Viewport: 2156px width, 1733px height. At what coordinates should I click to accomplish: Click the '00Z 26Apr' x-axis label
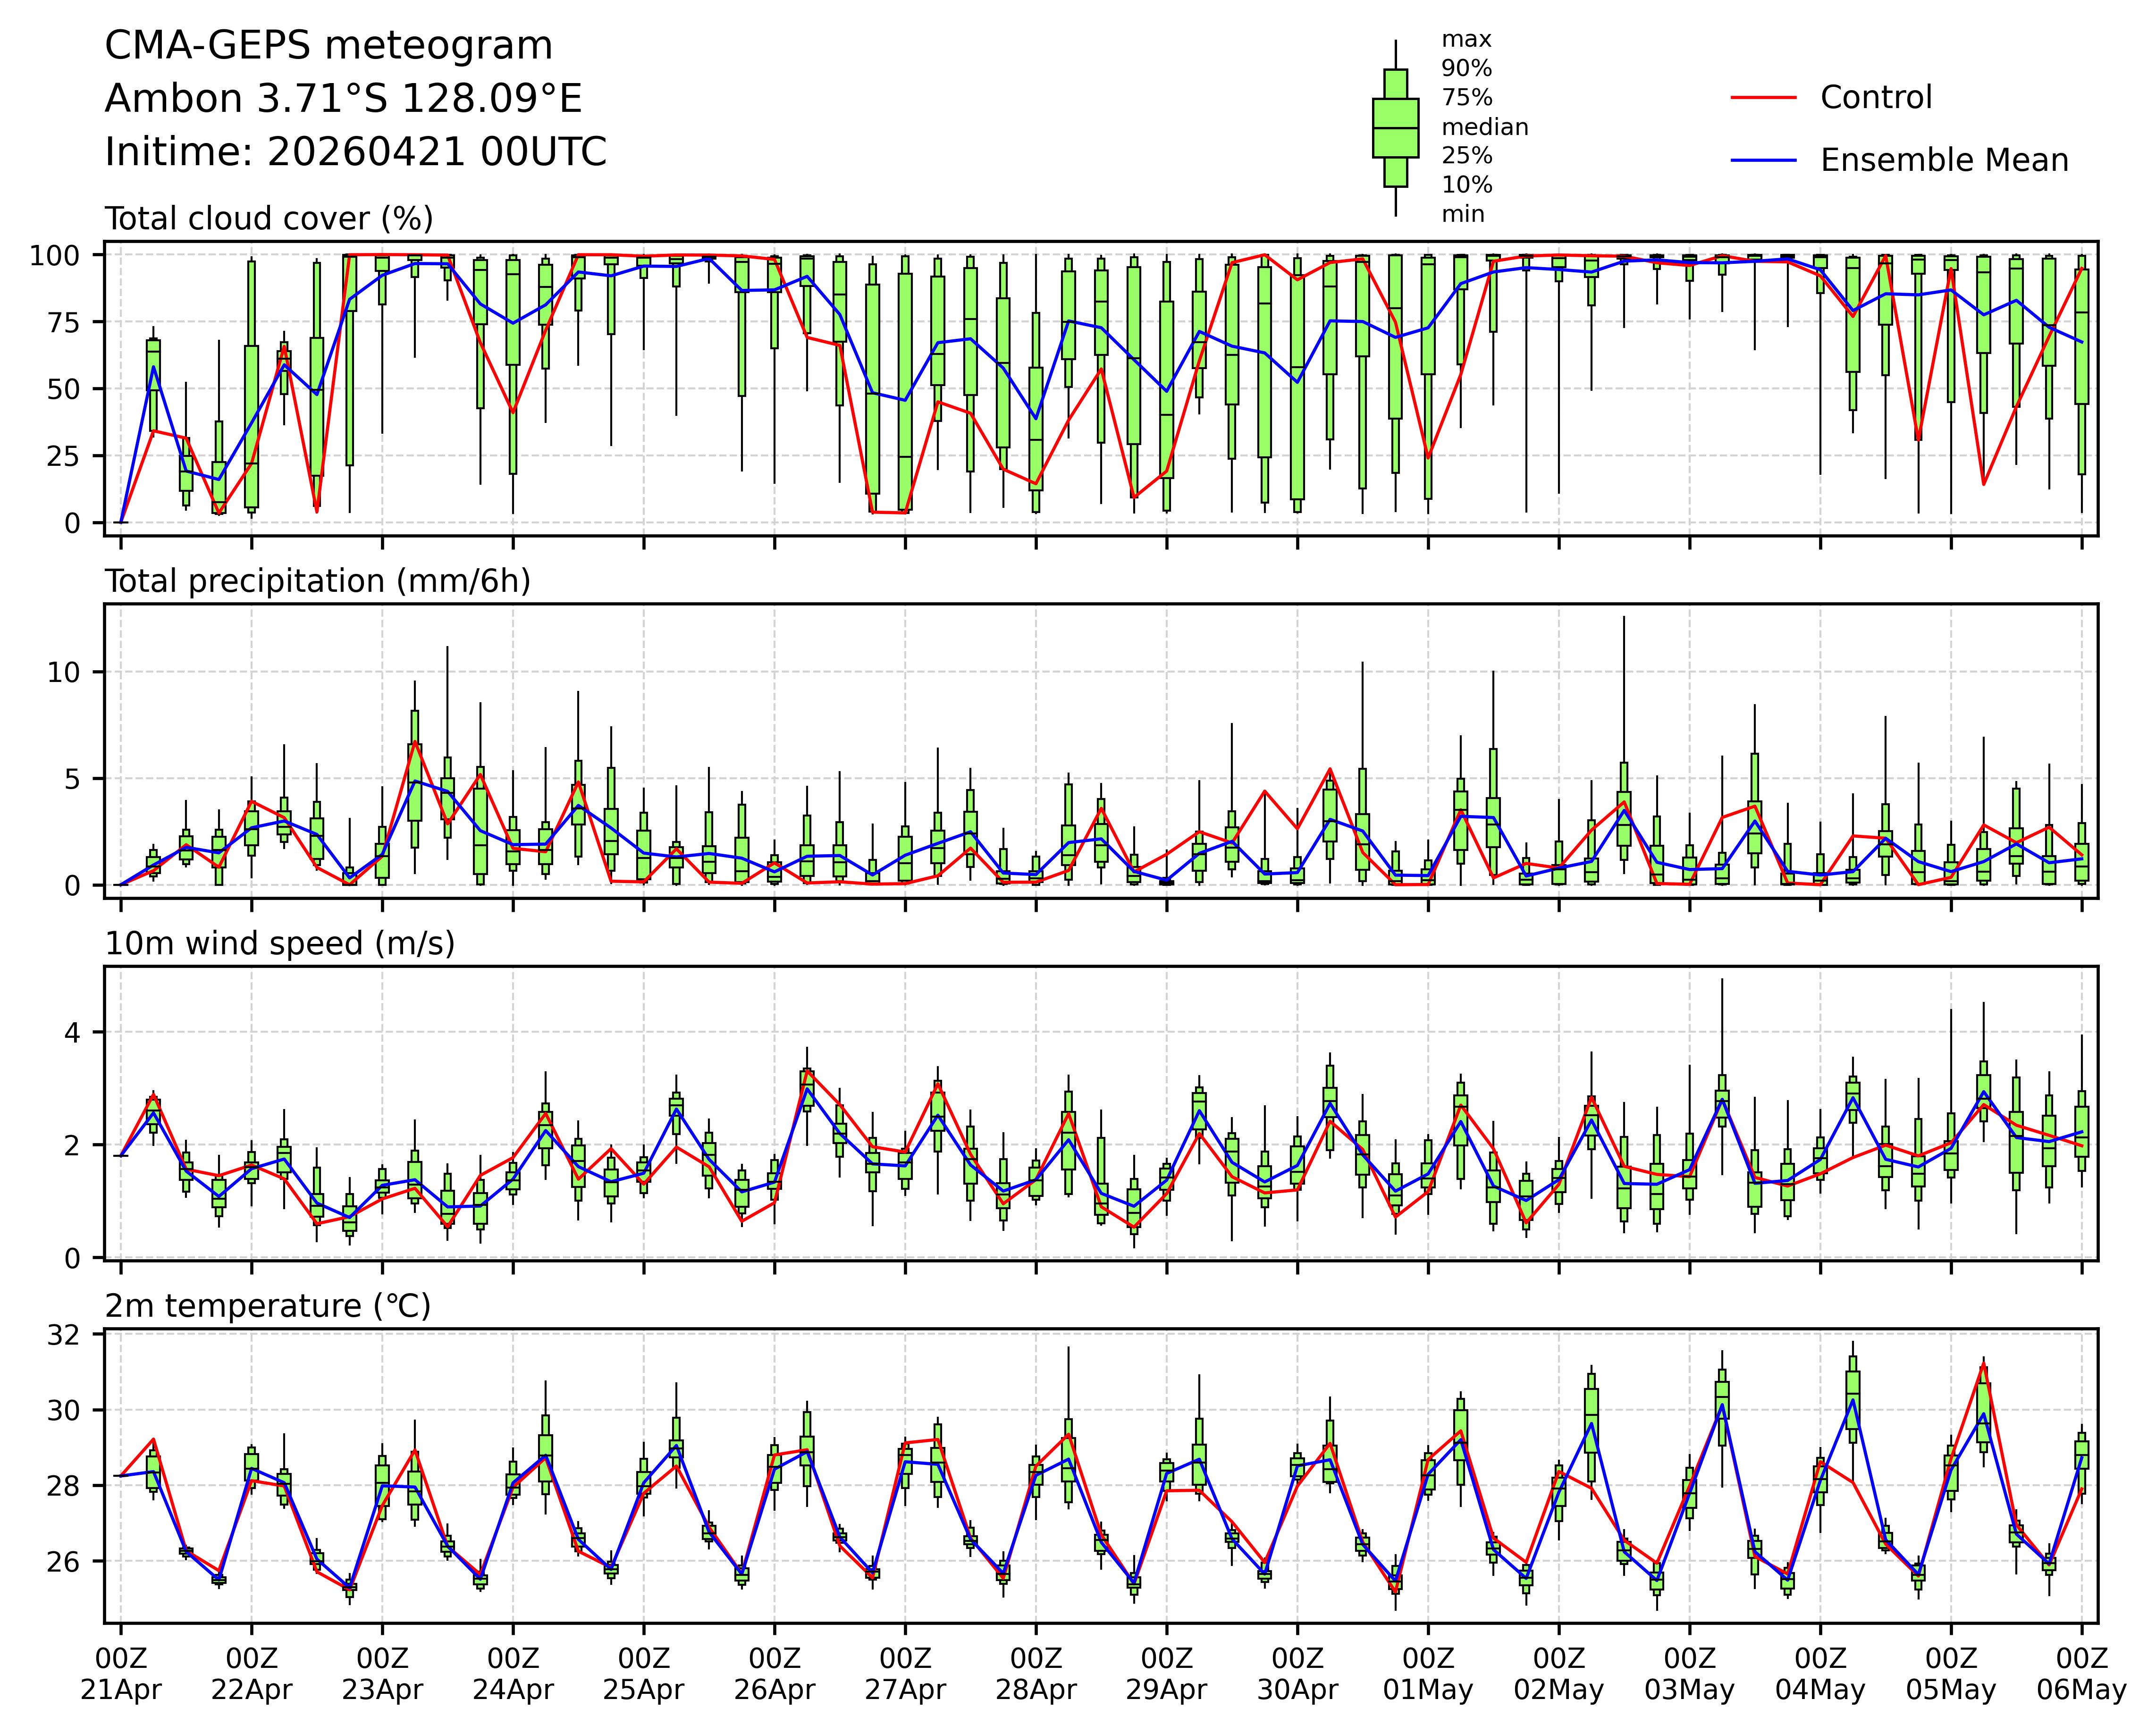coord(774,1675)
